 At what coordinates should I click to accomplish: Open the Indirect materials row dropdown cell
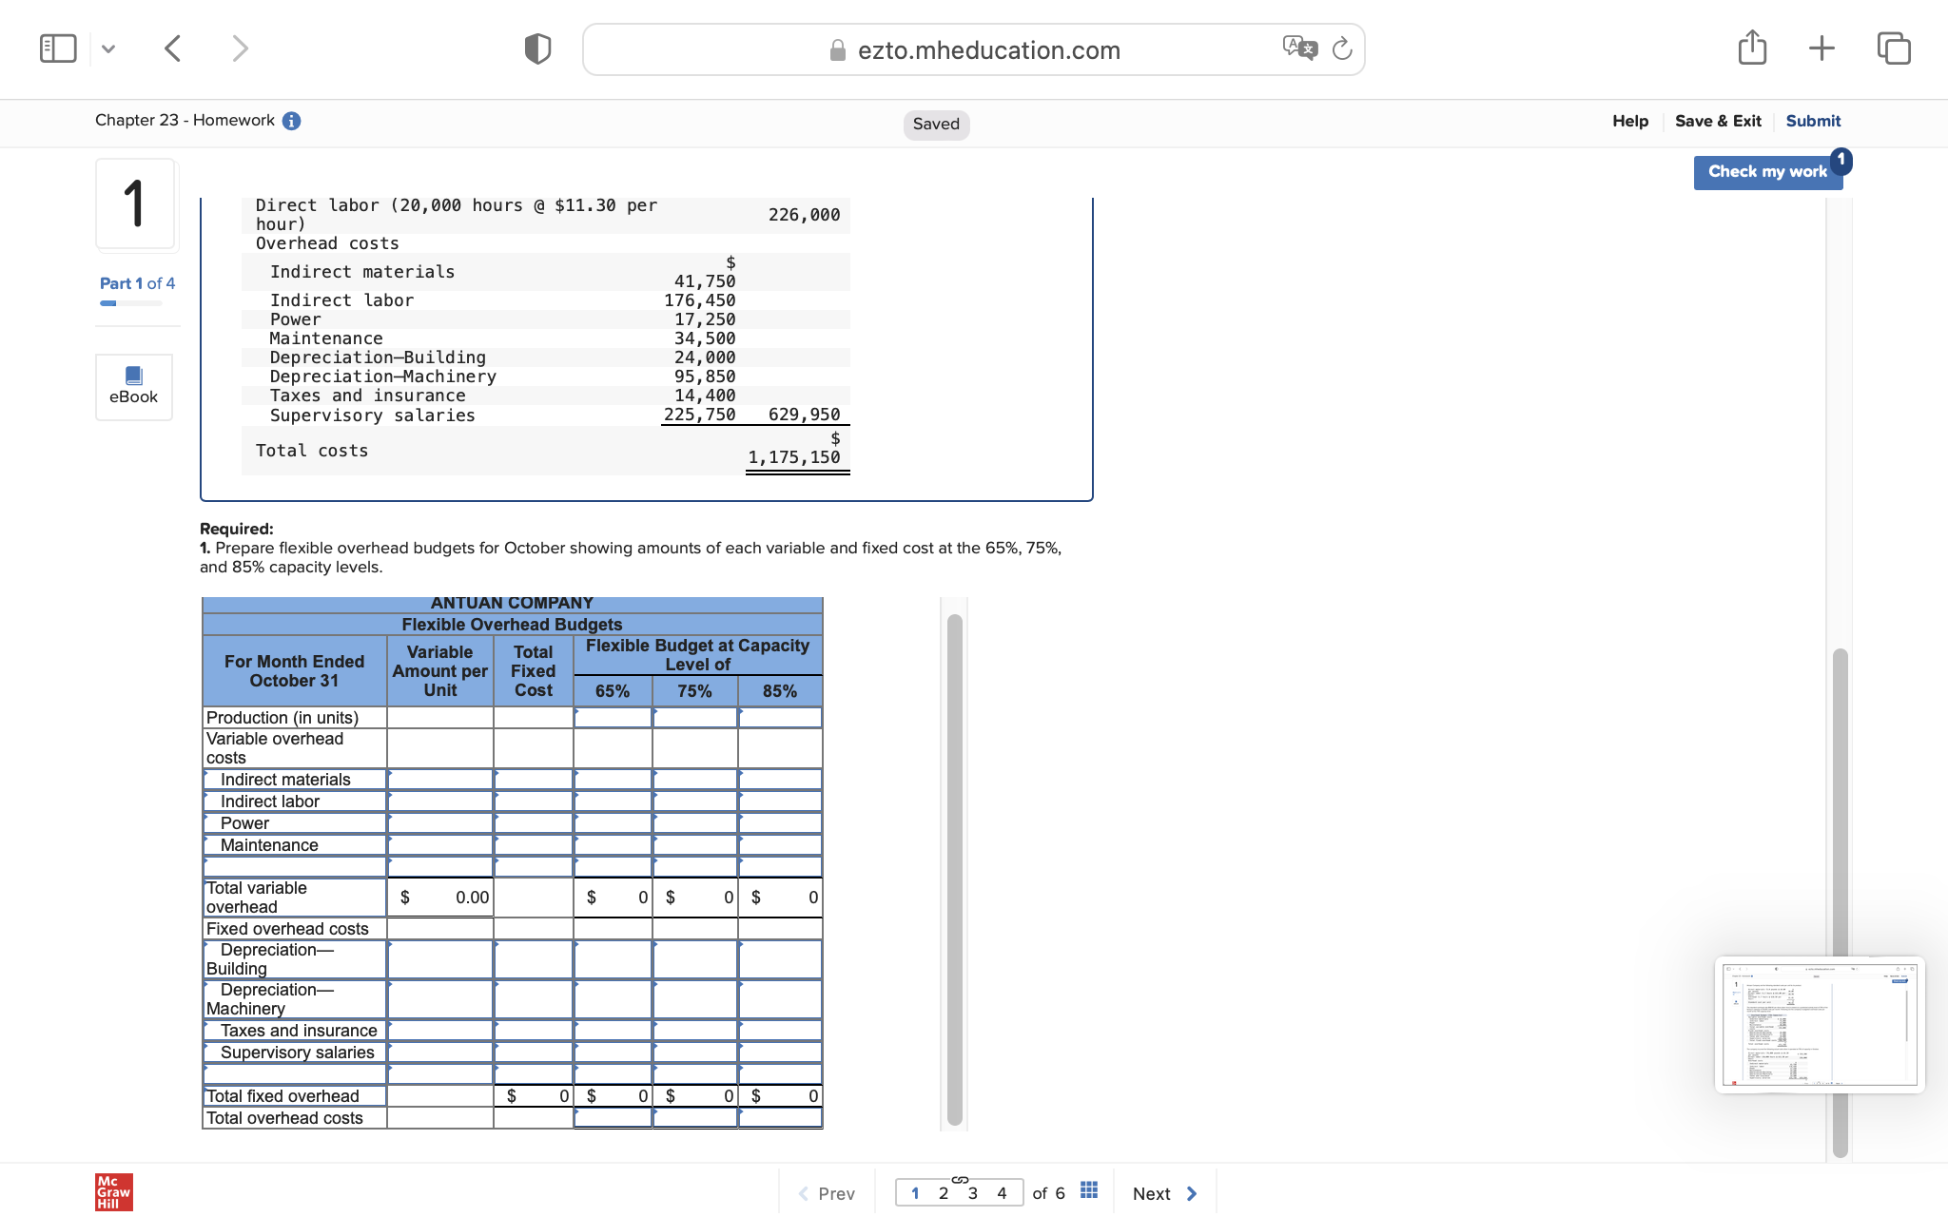(x=295, y=780)
